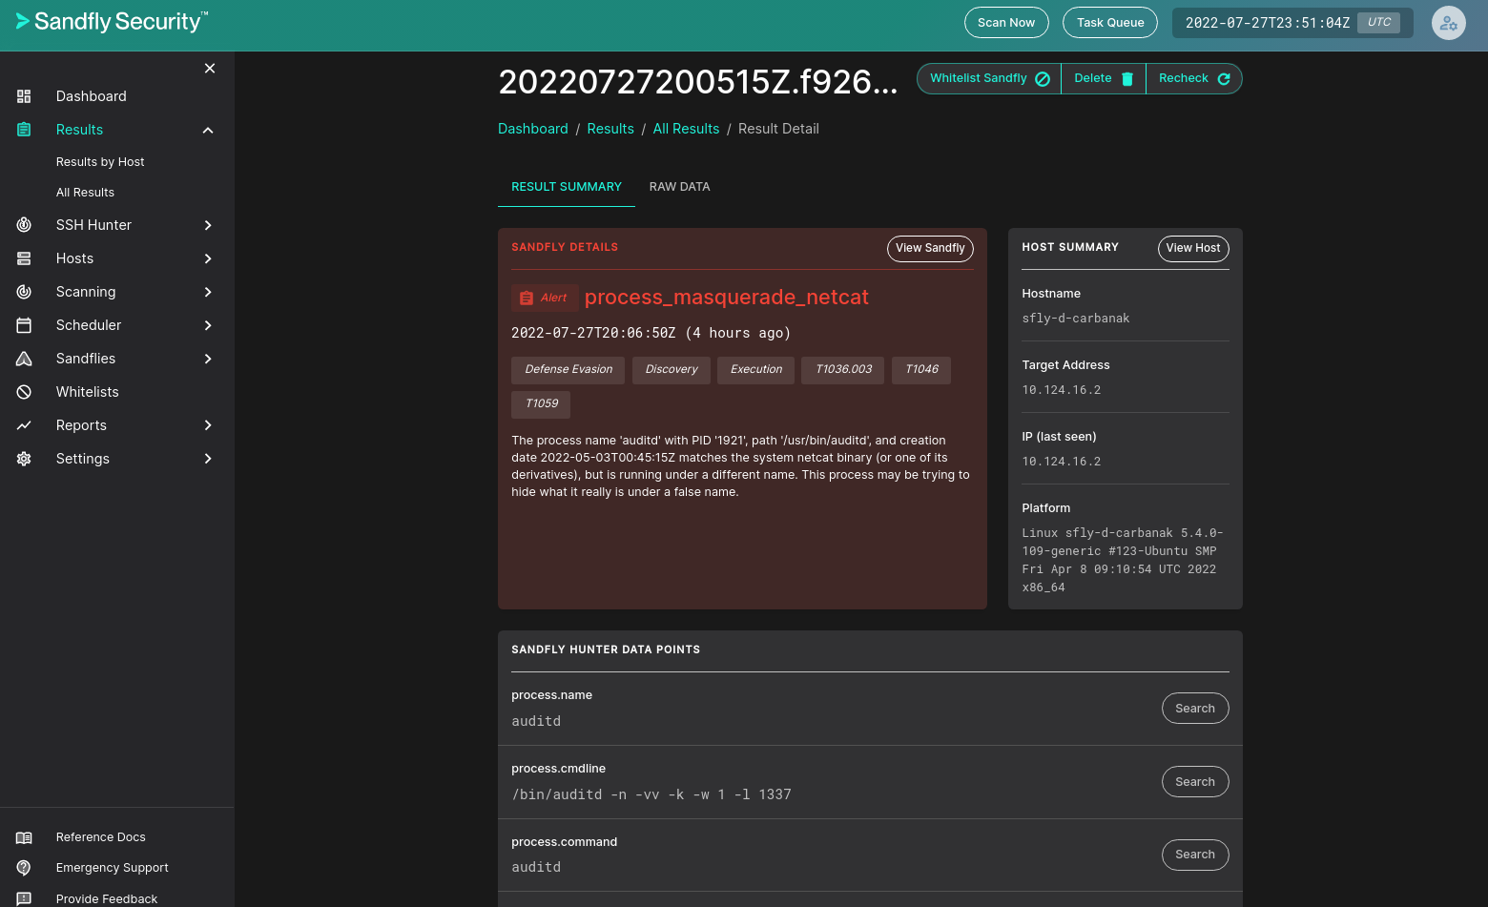The image size is (1488, 907).
Task: Click the Emergency Support link text
Action: (113, 868)
